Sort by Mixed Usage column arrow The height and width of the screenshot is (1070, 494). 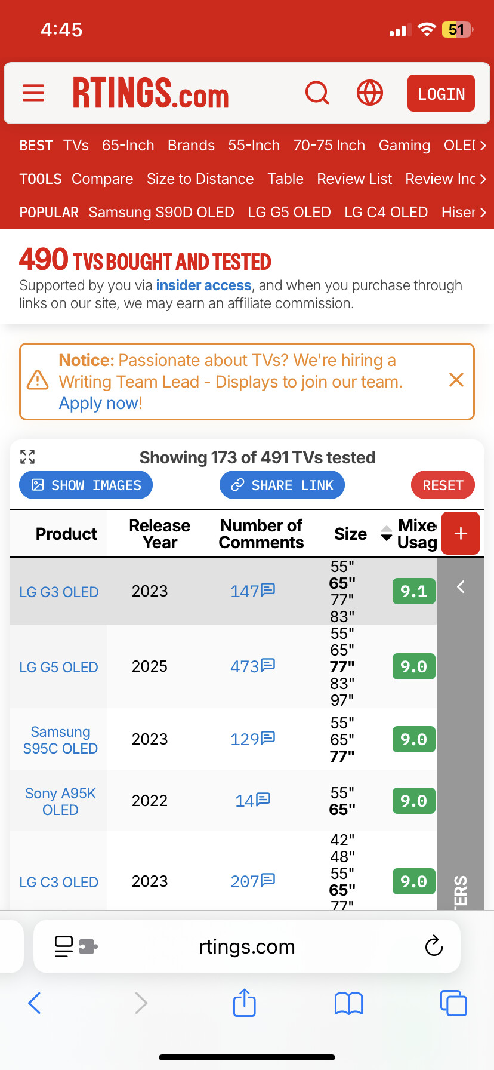pos(387,533)
